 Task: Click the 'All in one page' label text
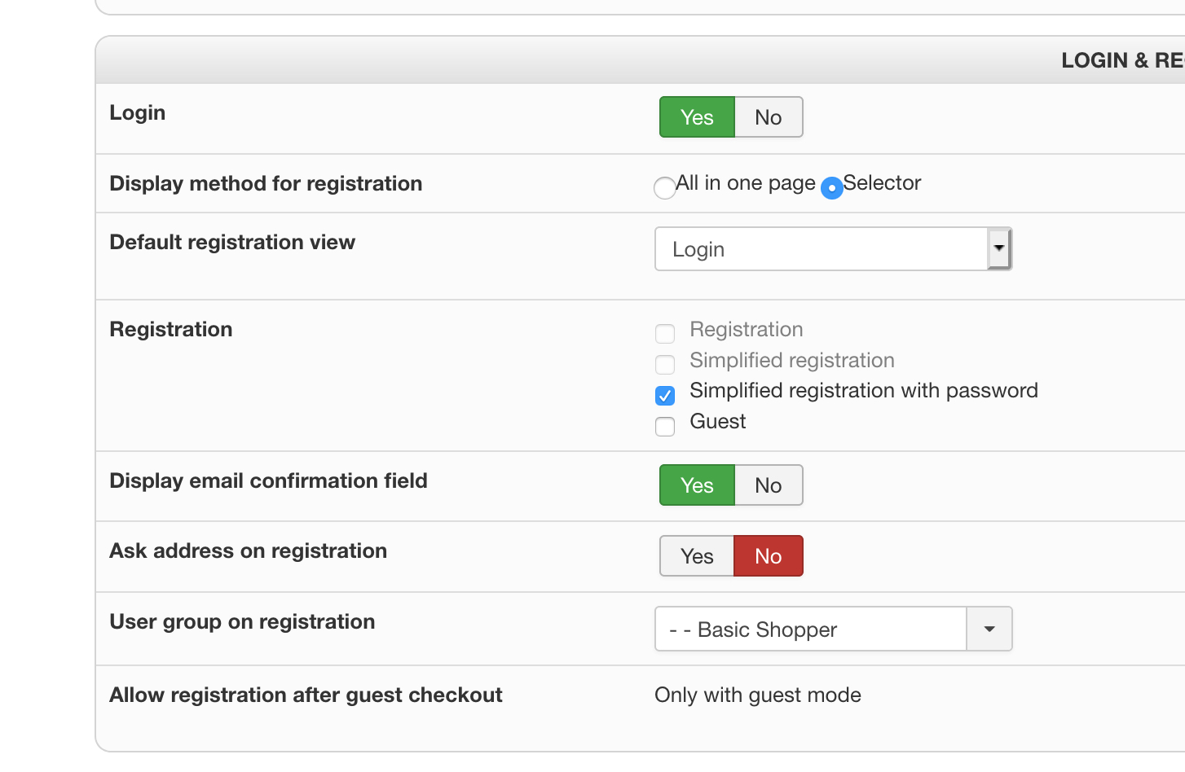tap(746, 183)
